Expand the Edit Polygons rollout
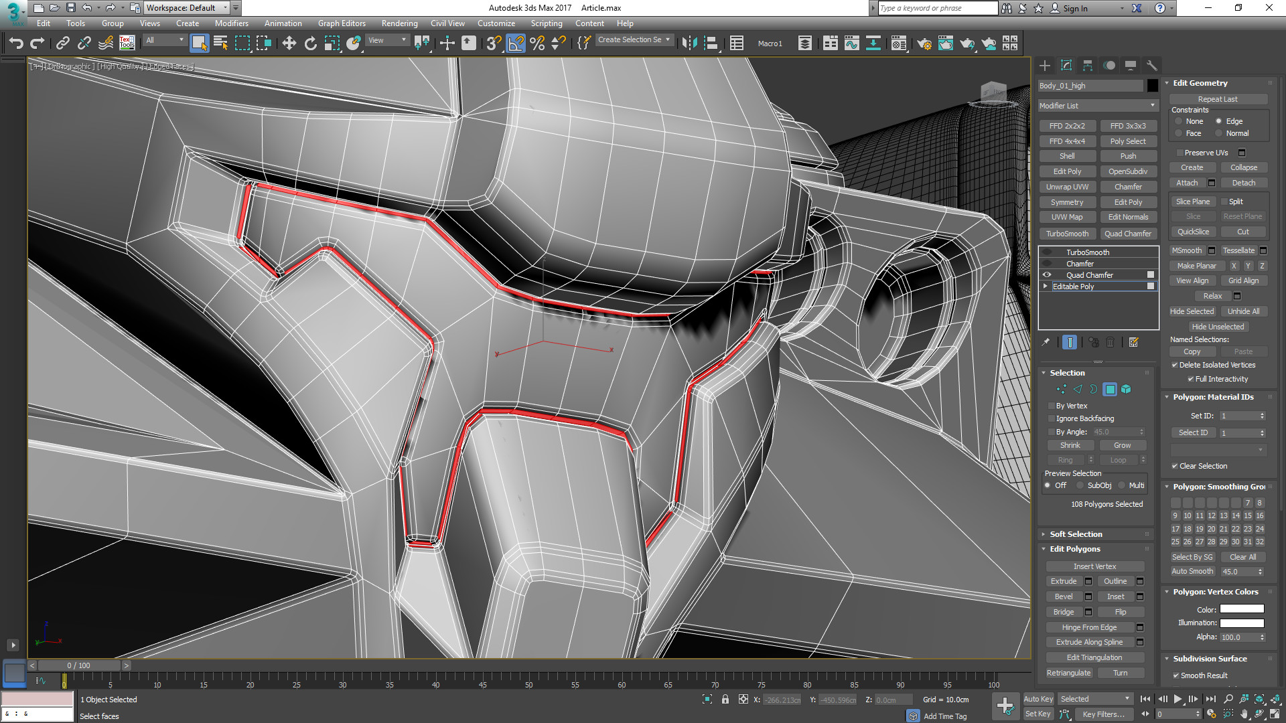Screen dimensions: 1286x723 coord(1076,548)
